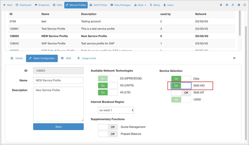Click the notifications bell icon

point(221,5)
